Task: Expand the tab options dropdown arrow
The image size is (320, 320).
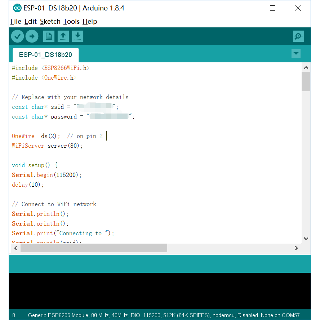Action: [296, 54]
